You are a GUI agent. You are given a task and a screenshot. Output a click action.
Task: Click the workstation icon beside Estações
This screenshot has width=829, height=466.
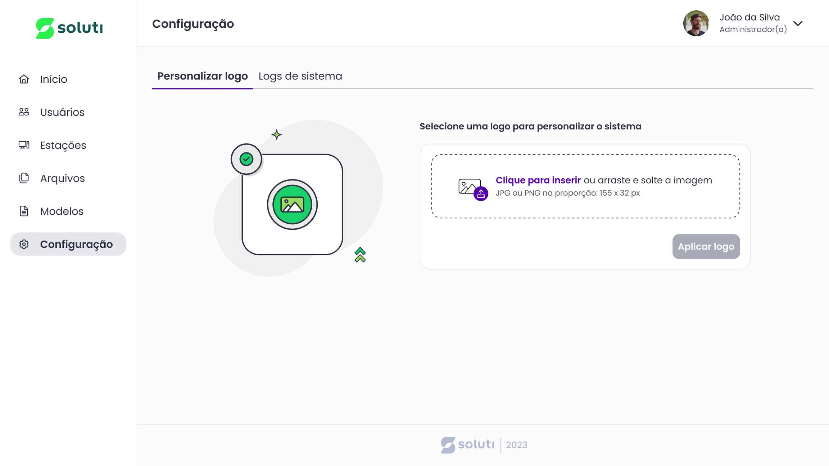click(24, 145)
